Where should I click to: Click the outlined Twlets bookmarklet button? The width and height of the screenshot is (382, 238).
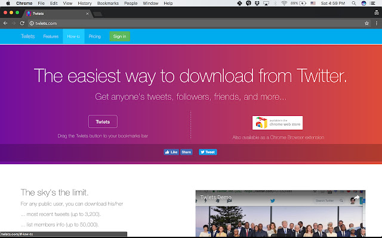pyautogui.click(x=103, y=121)
